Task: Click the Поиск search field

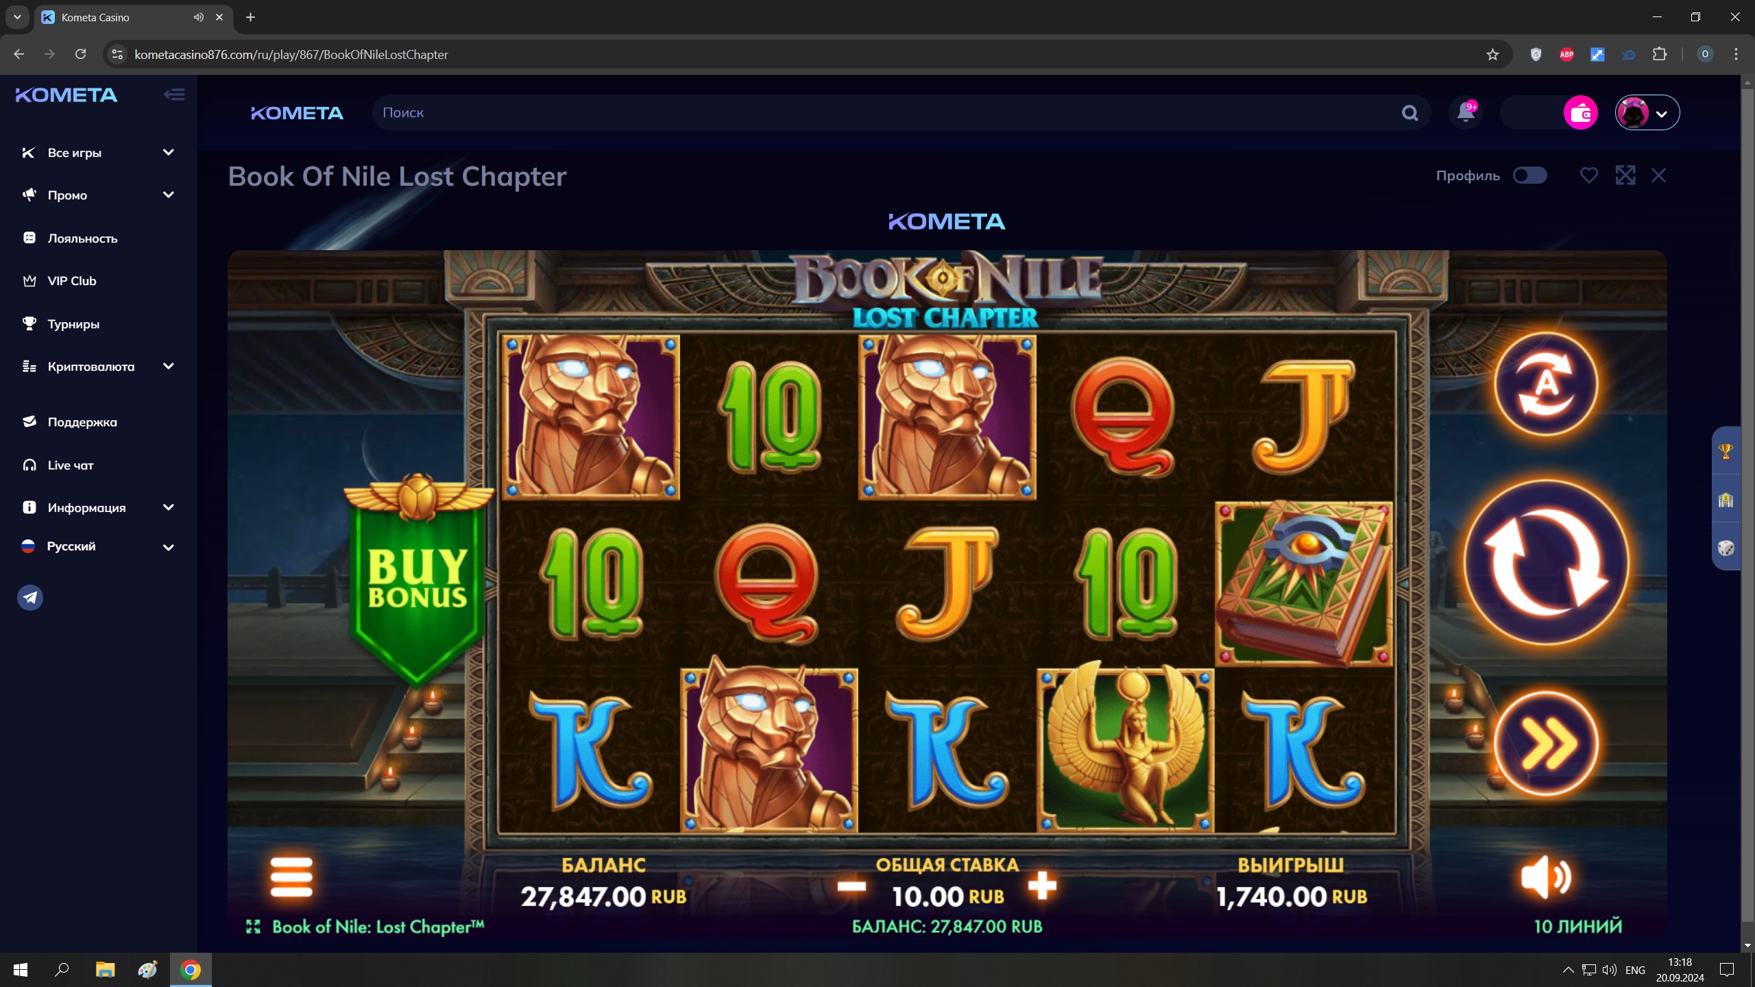Action: (x=884, y=112)
